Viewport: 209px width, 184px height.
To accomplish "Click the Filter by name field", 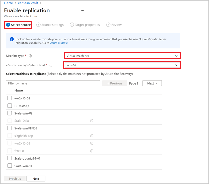I will (53, 83).
